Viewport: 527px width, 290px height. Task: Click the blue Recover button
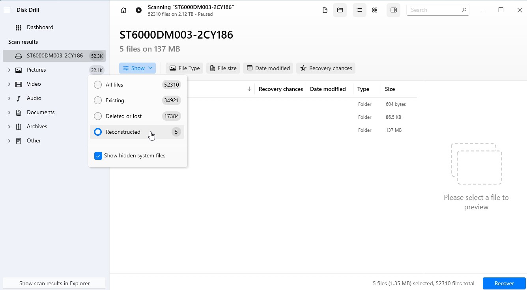click(504, 283)
